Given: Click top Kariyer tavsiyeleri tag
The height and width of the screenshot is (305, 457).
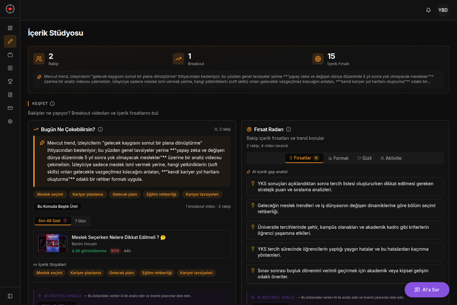Looking at the screenshot, I should click(x=202, y=194).
